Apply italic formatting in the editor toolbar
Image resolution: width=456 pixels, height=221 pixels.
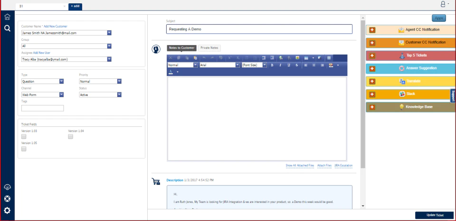(280, 65)
